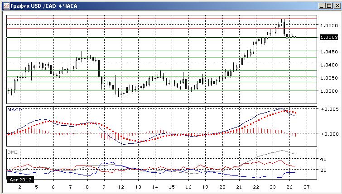Click date 14 on the time axis

pyautogui.click(x=155, y=187)
